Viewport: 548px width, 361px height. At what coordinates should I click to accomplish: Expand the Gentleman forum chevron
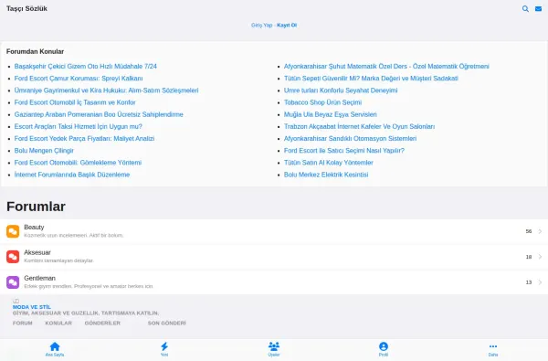tap(540, 282)
